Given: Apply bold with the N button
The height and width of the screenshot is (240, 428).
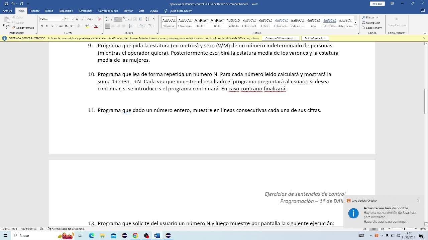Looking at the screenshot, I should point(41,26).
